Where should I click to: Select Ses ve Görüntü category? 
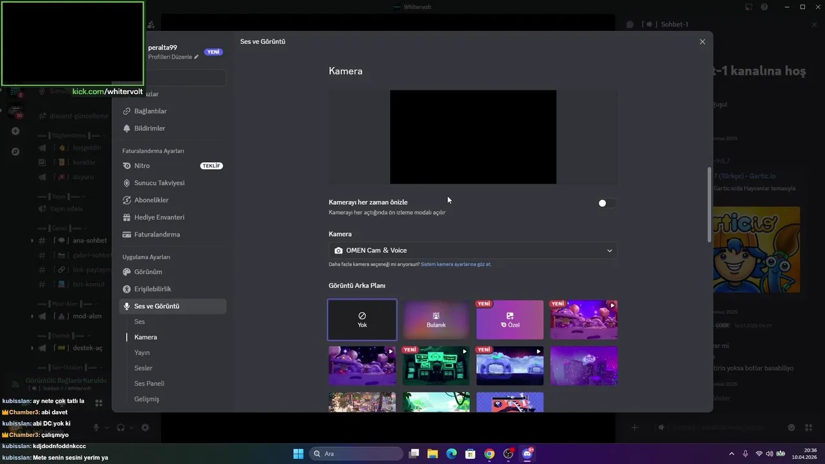172,306
